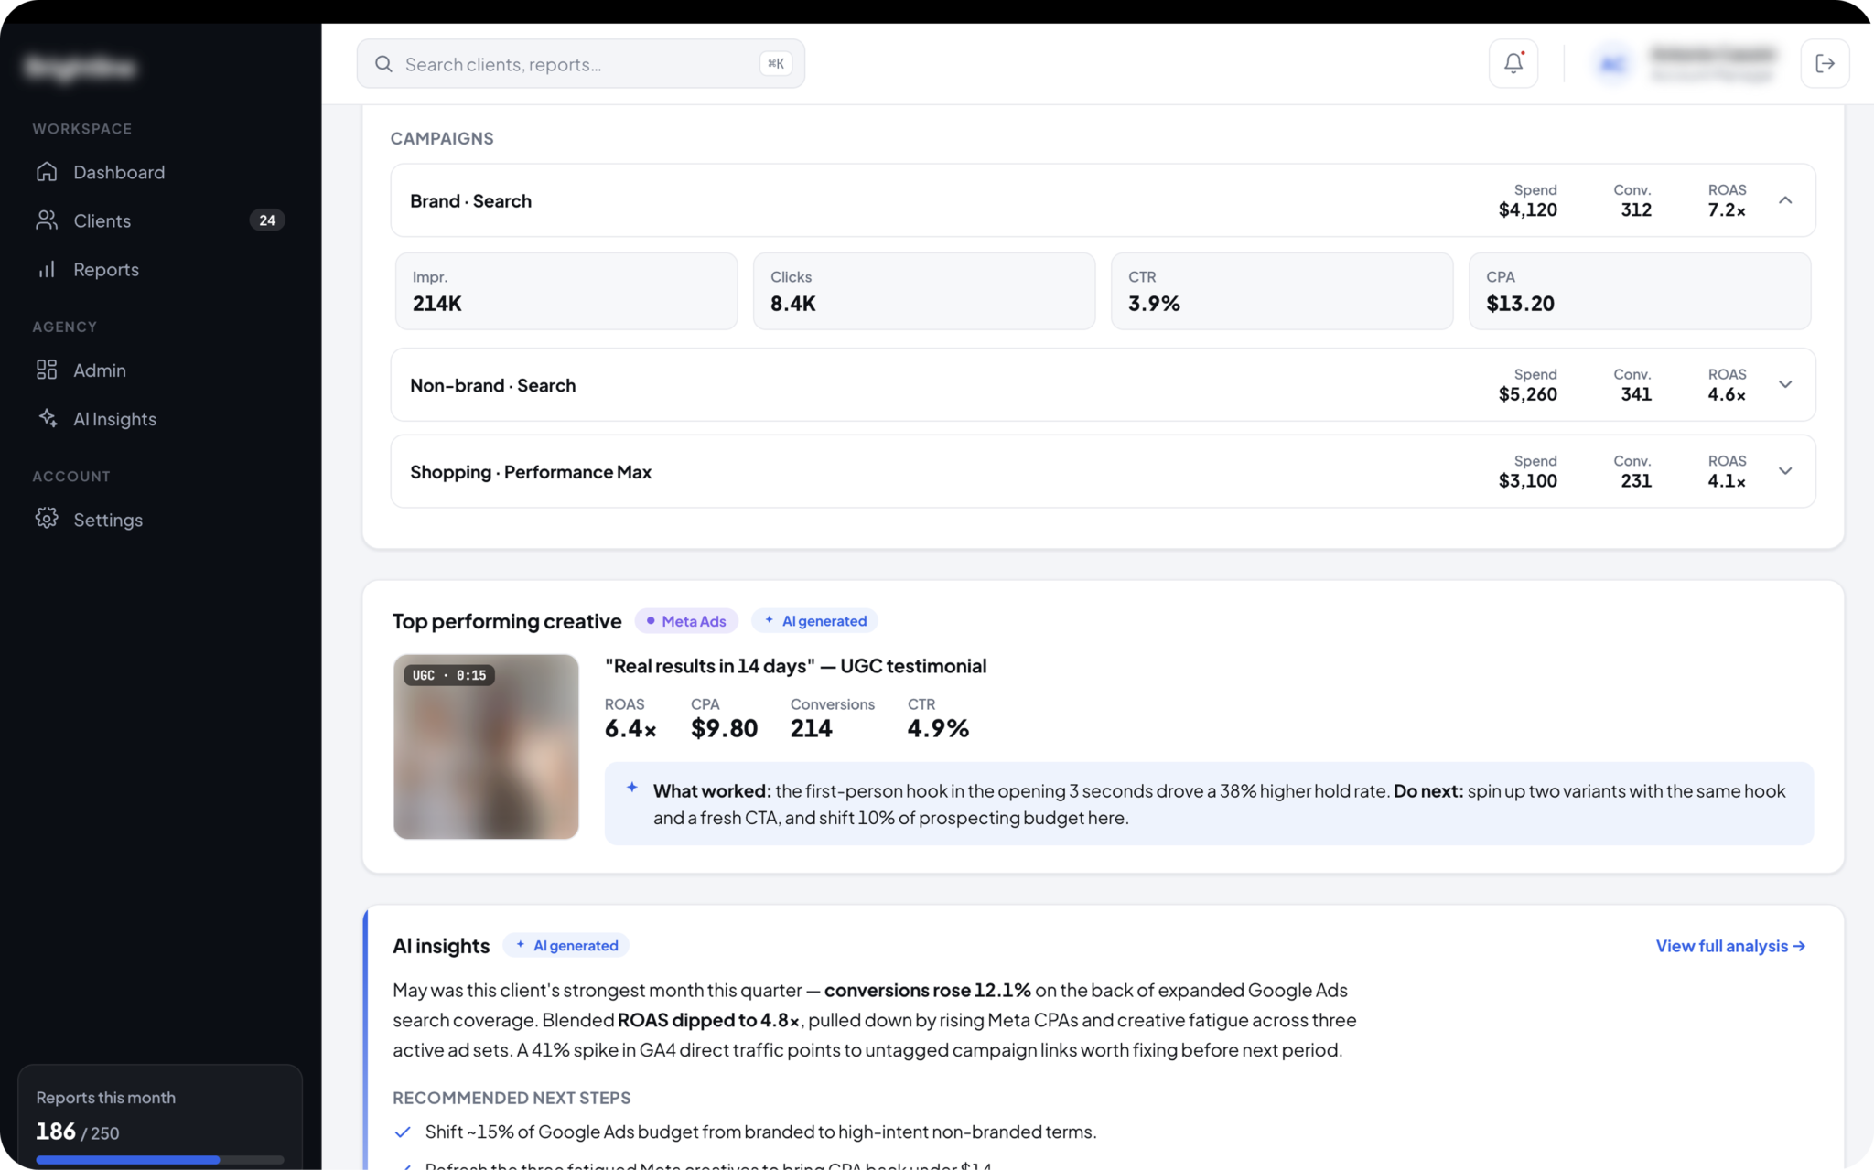Click the CPA $13.20 metric card

pos(1640,291)
